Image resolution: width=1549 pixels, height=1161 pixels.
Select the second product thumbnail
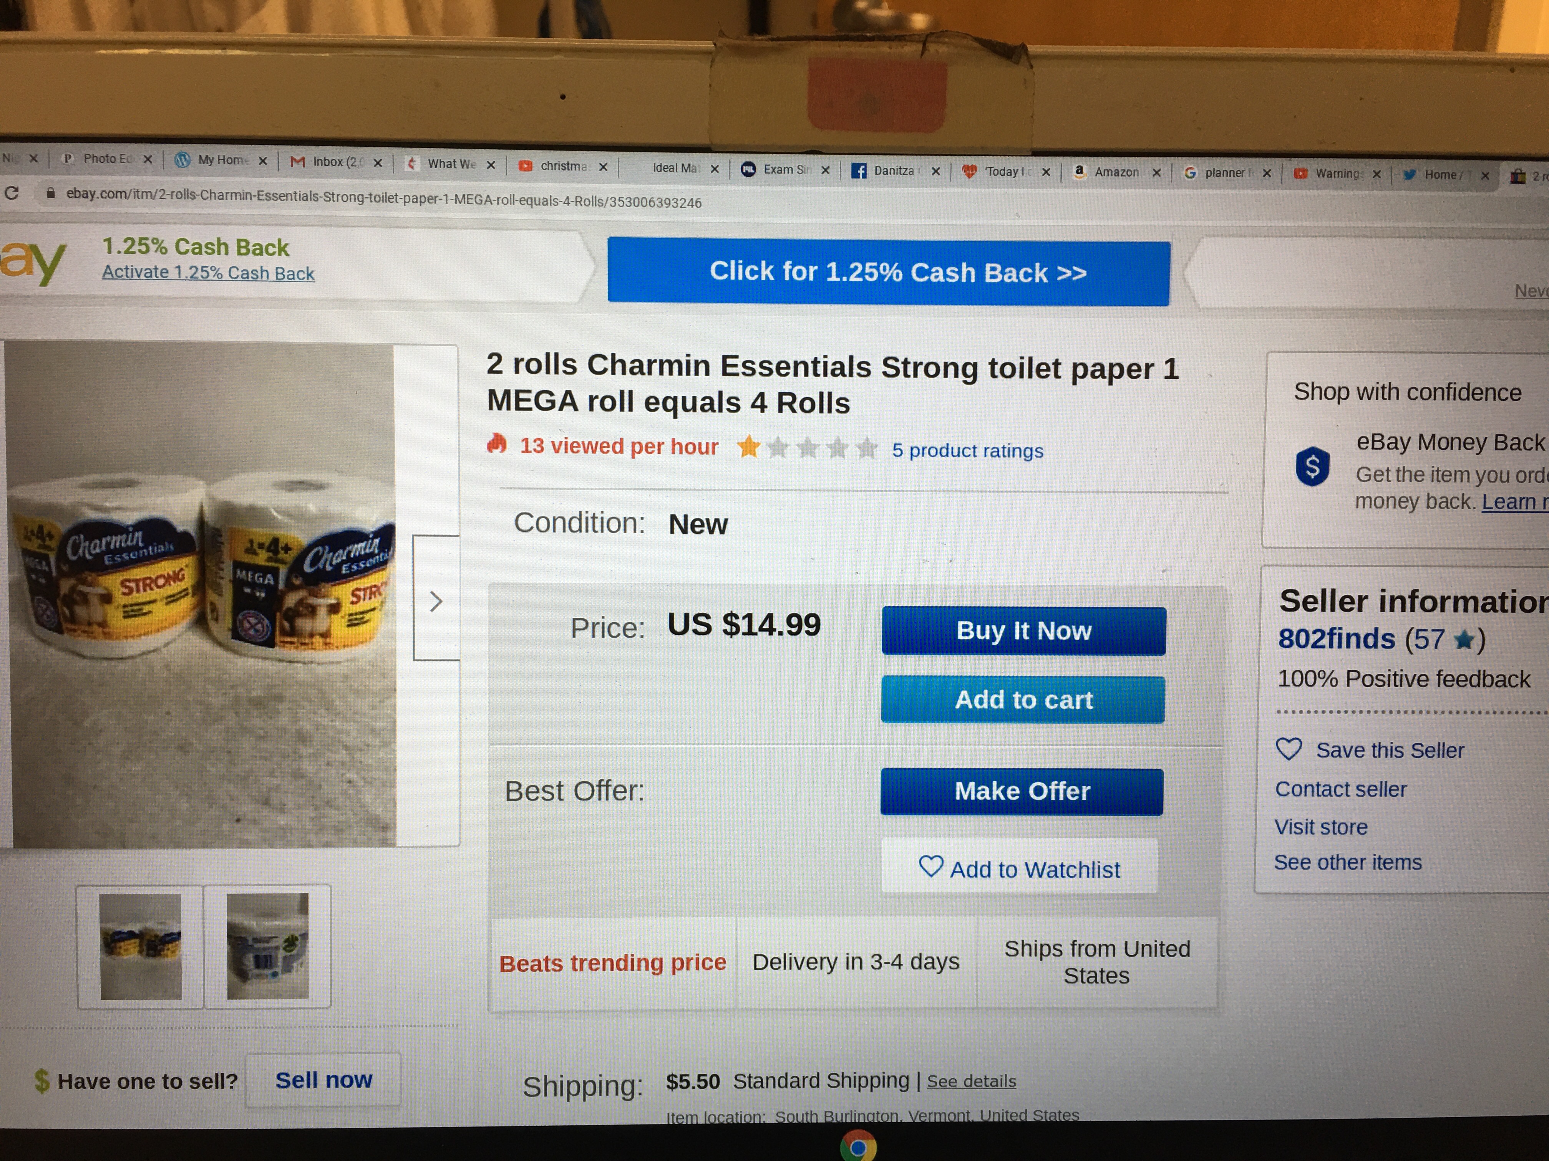(x=267, y=946)
